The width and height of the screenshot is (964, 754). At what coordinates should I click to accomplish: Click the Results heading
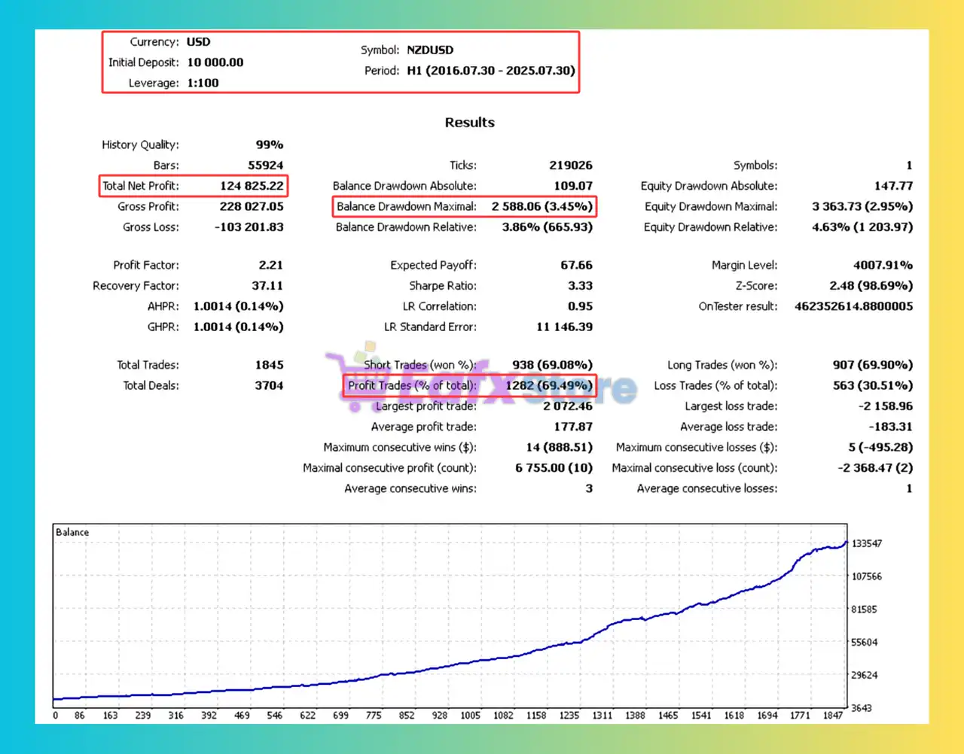pos(469,123)
